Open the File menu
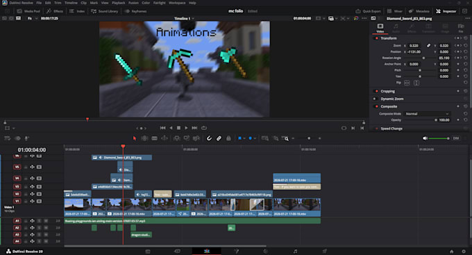This screenshot has height=255, width=472. [39, 3]
